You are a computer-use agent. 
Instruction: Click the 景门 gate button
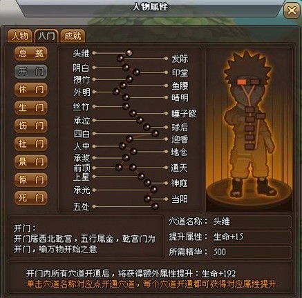click(31, 161)
